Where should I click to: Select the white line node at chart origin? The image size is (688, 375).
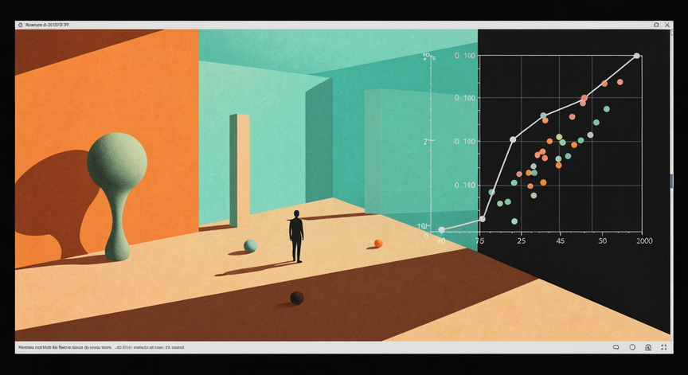(441, 230)
